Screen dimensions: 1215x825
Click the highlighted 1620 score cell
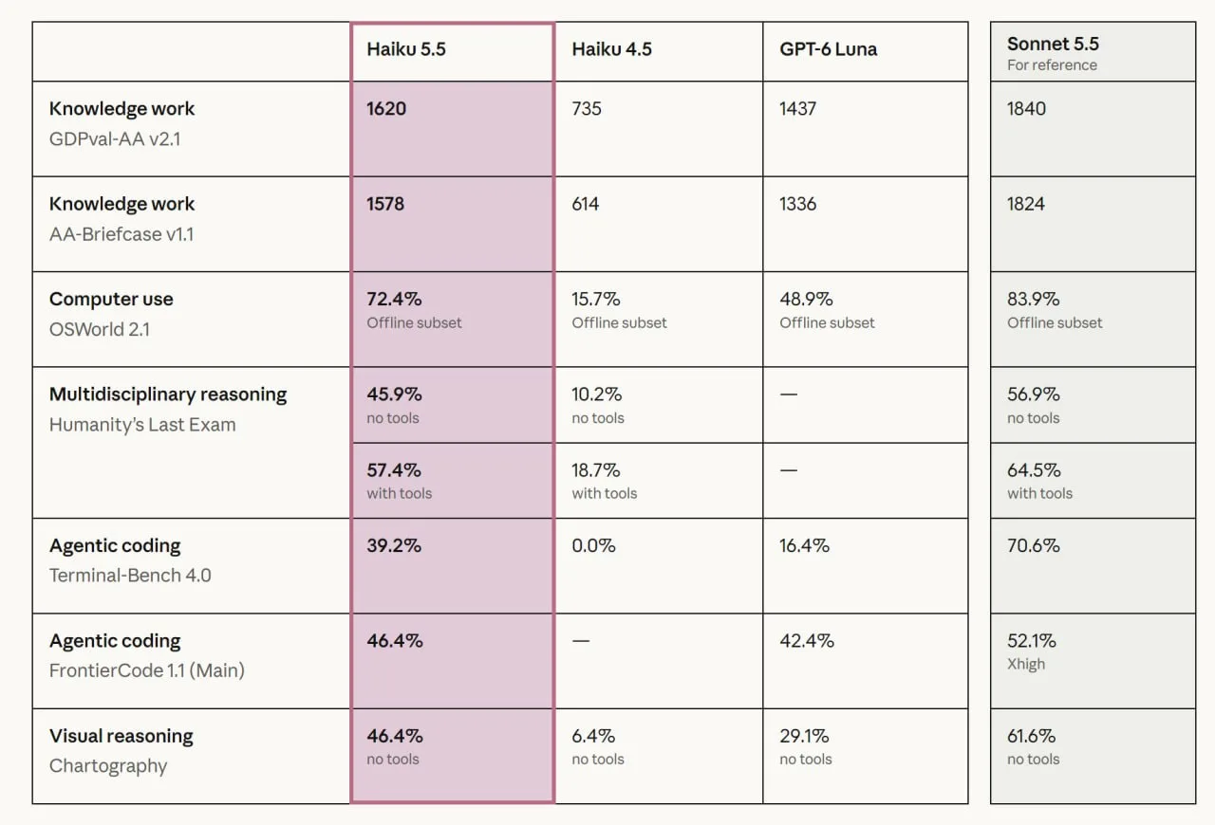tap(452, 129)
